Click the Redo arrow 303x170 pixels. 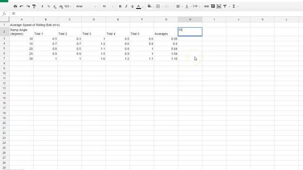pos(28,6)
